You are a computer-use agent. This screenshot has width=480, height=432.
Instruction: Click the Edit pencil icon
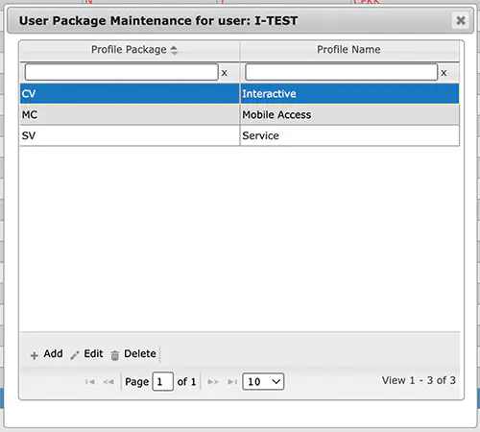pos(75,355)
